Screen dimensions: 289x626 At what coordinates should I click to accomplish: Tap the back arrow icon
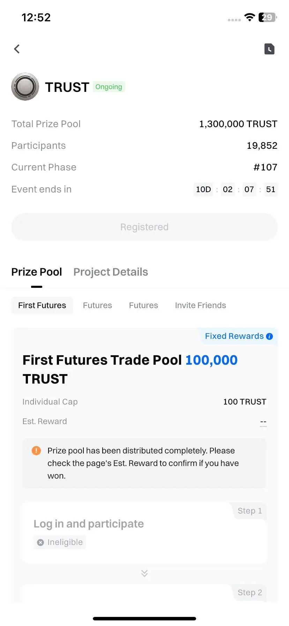(x=17, y=49)
